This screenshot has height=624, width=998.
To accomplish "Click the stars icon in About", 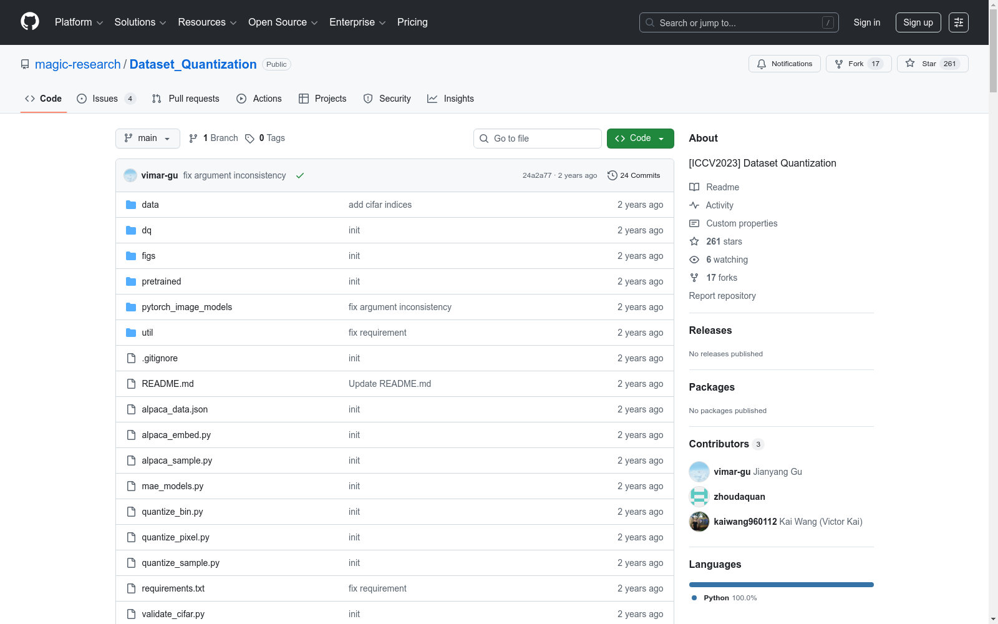I will [x=694, y=241].
